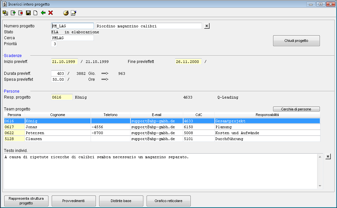Click the responsibility cell Planung
The height and width of the screenshot is (208, 337).
(x=267, y=127)
